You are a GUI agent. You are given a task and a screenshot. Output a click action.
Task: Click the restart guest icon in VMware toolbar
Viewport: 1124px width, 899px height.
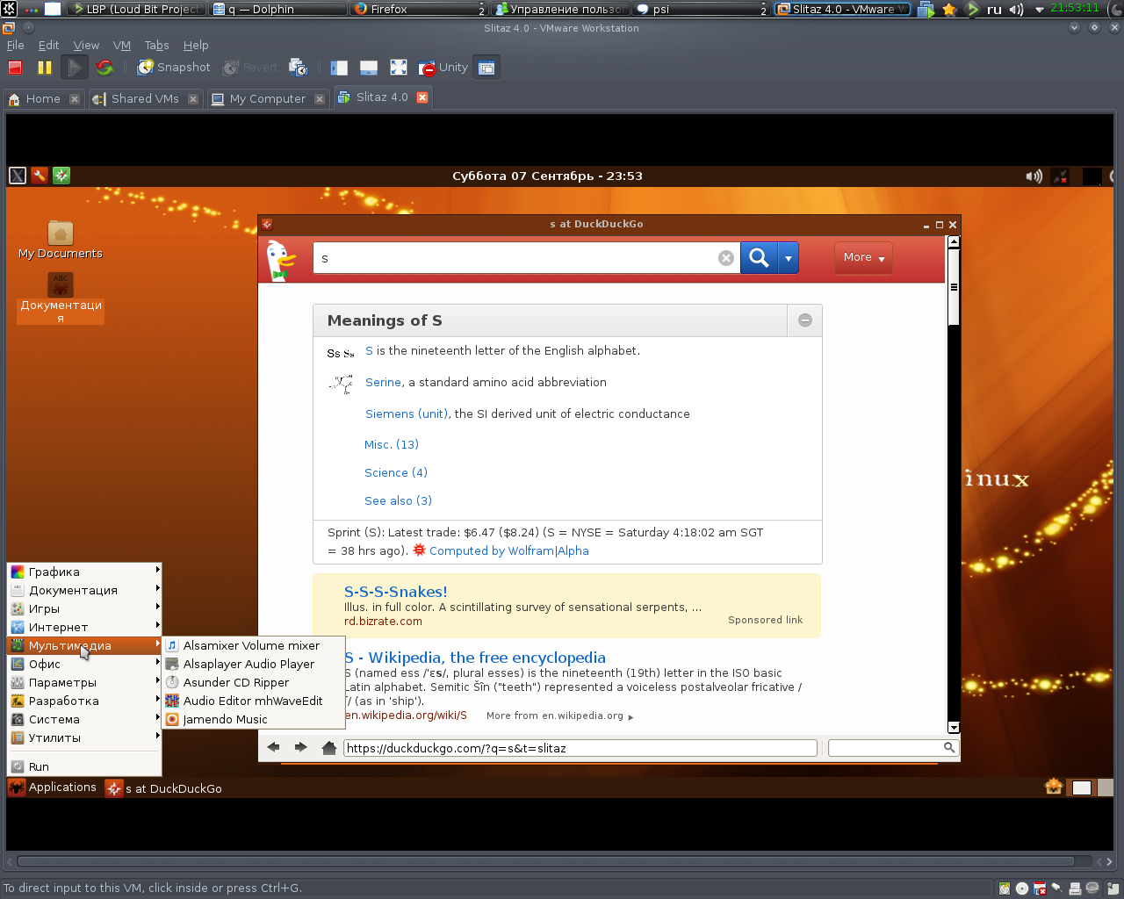coord(104,68)
